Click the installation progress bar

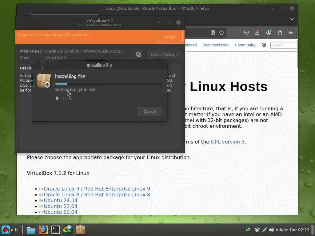[109, 84]
